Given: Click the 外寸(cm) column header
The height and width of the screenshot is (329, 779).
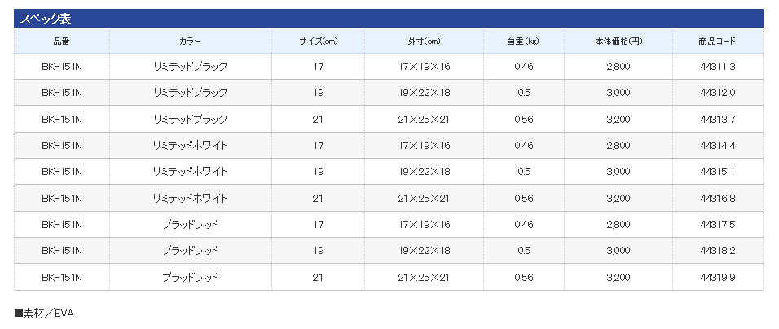Looking at the screenshot, I should 424,41.
